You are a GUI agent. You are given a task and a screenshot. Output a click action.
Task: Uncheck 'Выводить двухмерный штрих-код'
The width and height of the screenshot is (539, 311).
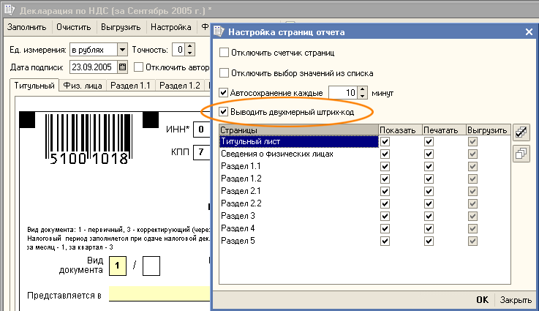(225, 112)
